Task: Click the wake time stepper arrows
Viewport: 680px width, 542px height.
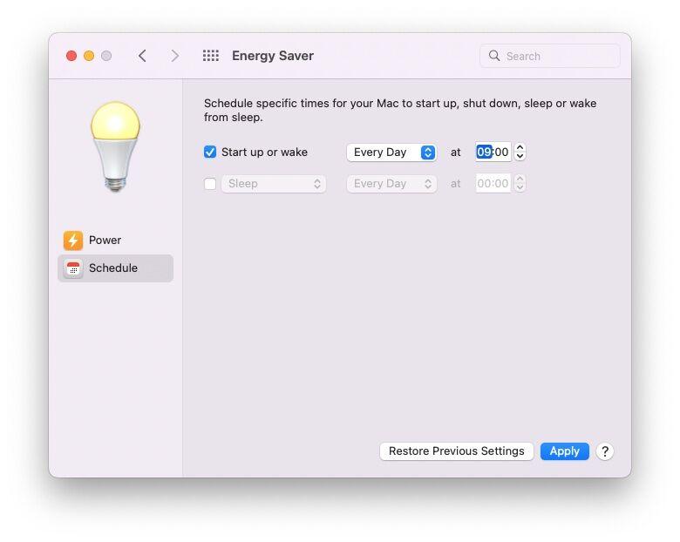Action: (520, 152)
